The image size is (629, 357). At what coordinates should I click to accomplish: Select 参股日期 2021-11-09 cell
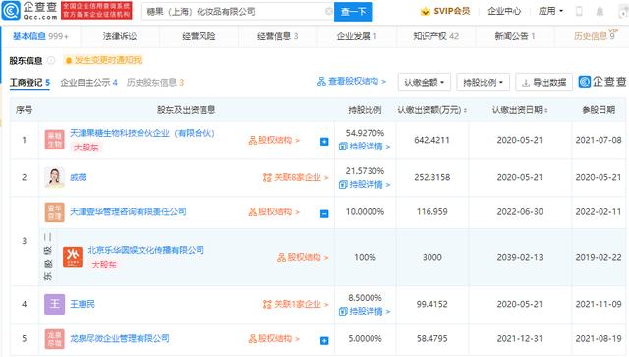[599, 304]
